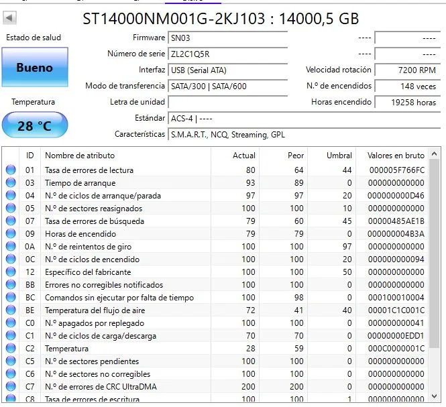Click the power-on hours field 19258 horas
This screenshot has width=446, height=407.
[407, 102]
